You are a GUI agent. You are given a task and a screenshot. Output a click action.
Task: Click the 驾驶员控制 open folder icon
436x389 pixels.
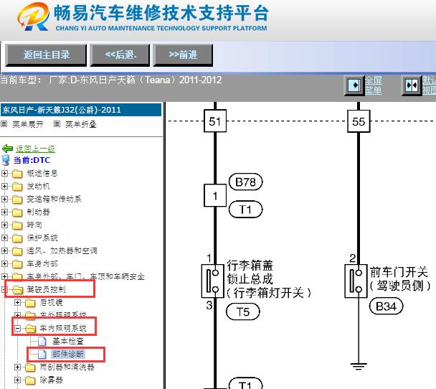(x=17, y=290)
